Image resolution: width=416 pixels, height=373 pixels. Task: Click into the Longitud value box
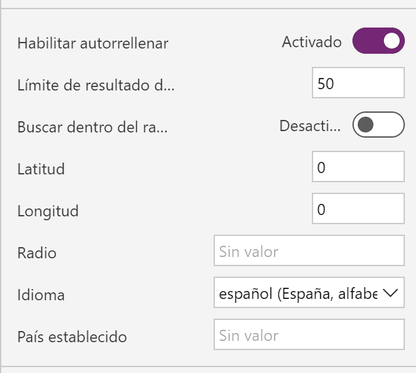pyautogui.click(x=358, y=208)
